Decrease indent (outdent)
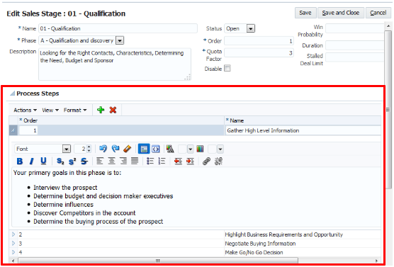Viewport: 394px width, 267px height. point(178,161)
